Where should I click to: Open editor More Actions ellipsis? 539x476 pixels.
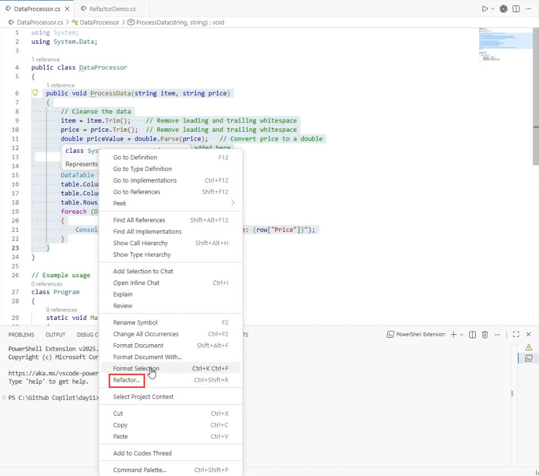pyautogui.click(x=528, y=9)
